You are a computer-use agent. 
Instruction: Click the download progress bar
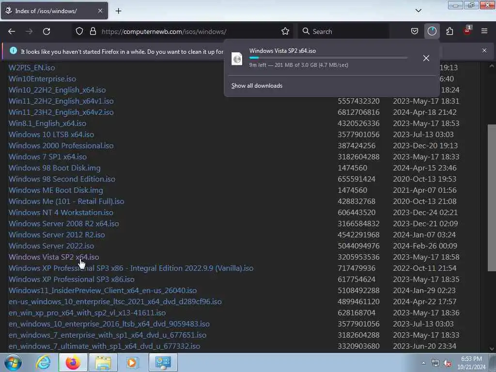[328, 58]
